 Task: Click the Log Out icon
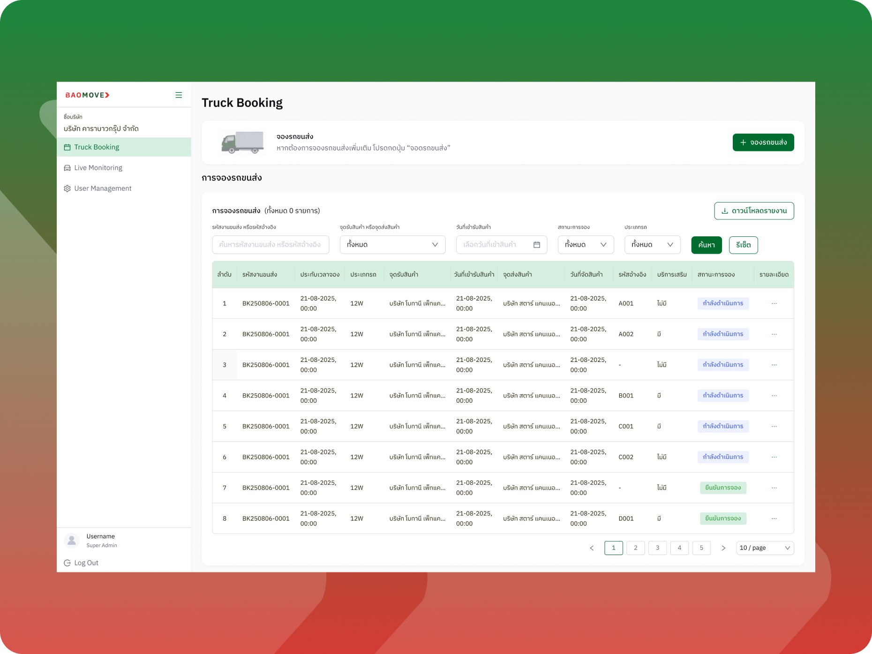coord(67,563)
